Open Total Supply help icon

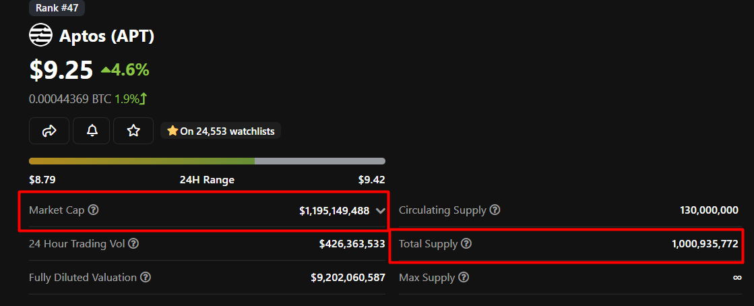coord(466,243)
